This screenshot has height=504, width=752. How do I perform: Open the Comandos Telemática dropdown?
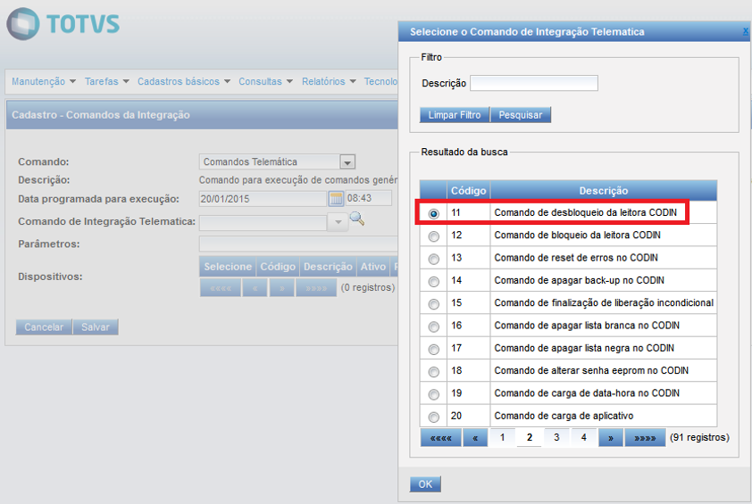click(347, 162)
